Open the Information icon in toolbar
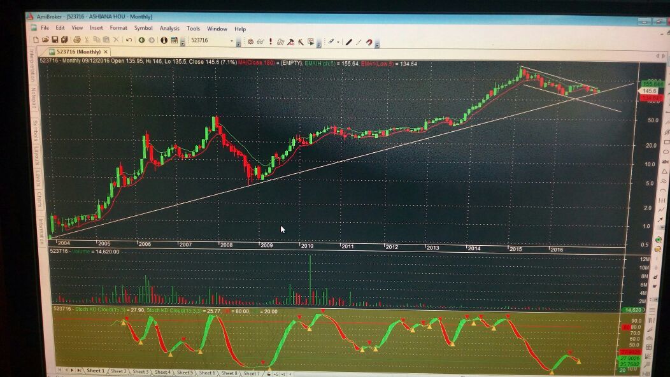 pos(164,40)
